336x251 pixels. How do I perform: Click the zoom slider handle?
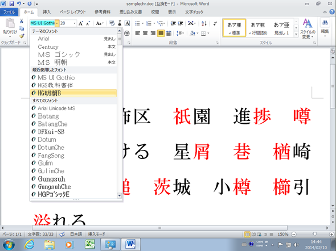[x=315, y=235]
